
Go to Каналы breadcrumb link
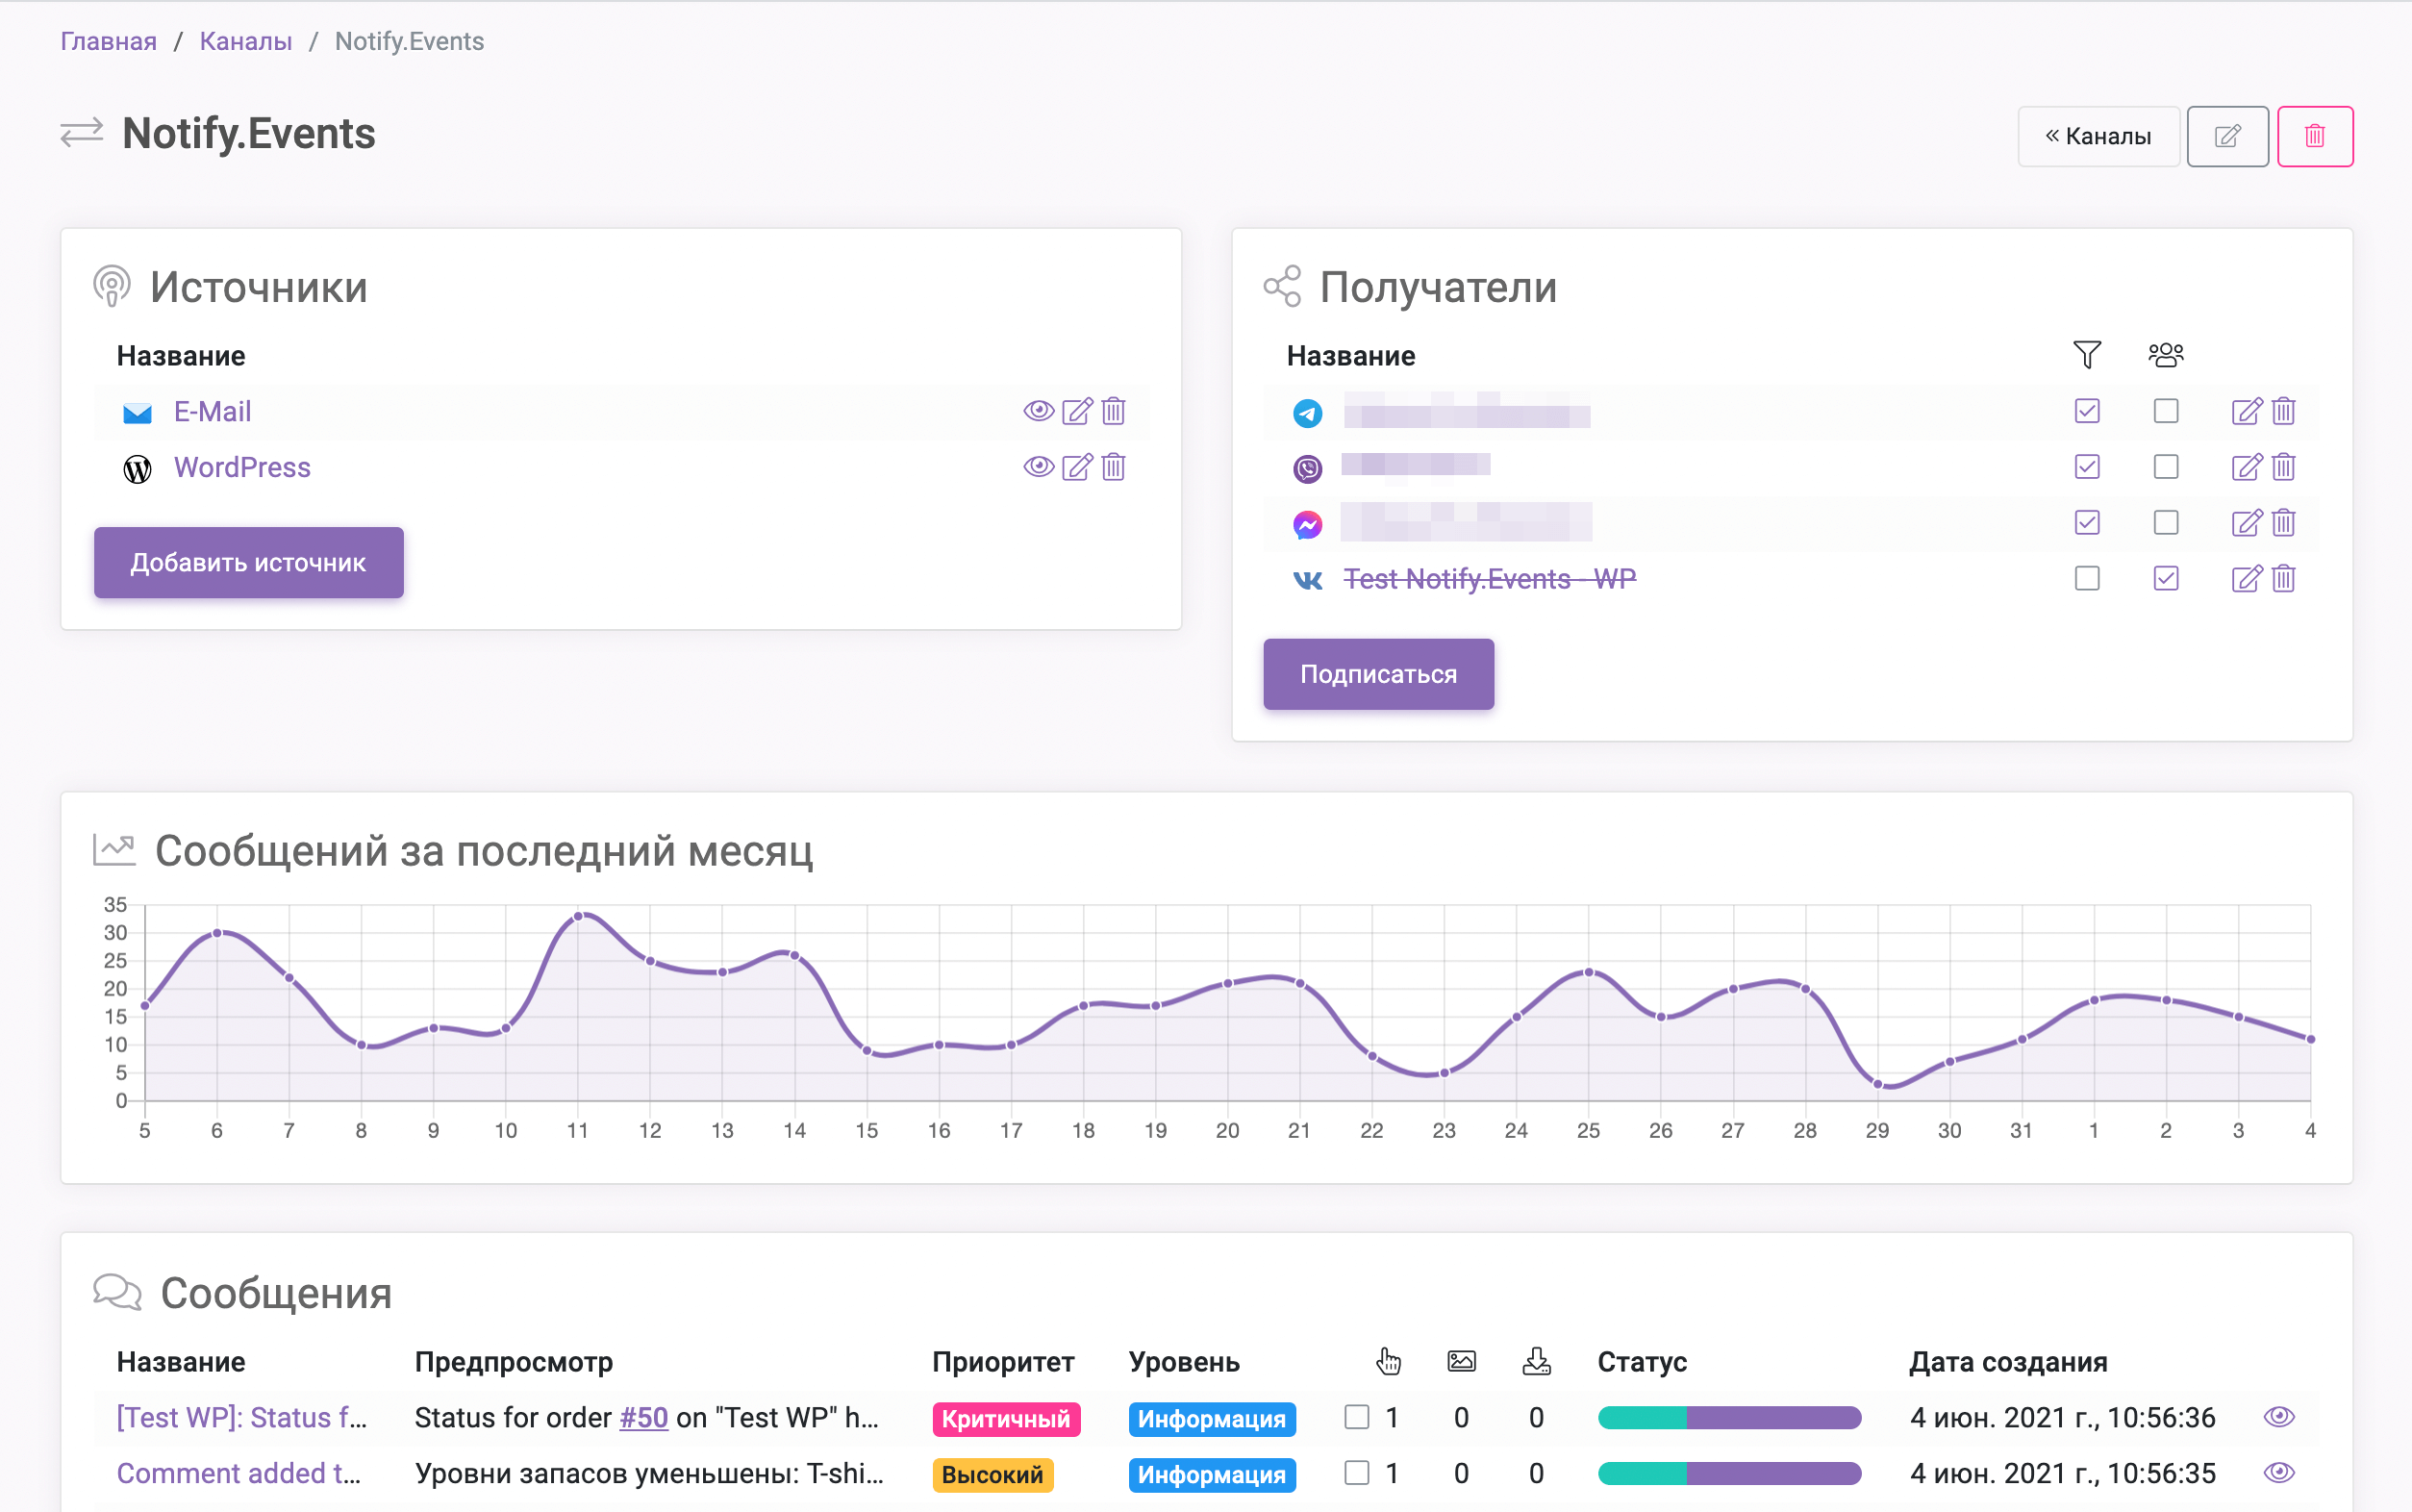tap(246, 41)
